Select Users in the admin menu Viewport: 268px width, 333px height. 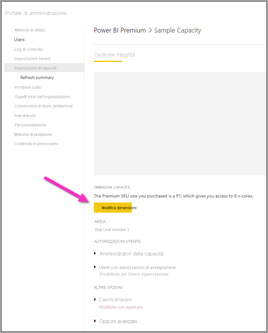tap(19, 40)
